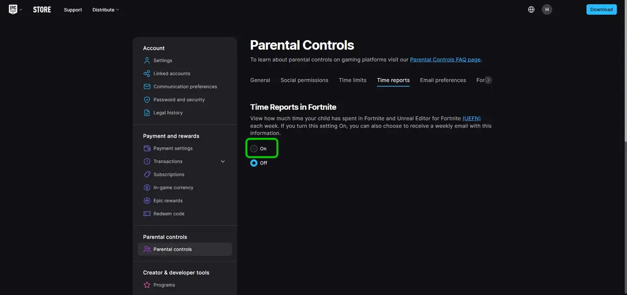Click the Payment settings wallet icon
The height and width of the screenshot is (295, 627).
147,148
